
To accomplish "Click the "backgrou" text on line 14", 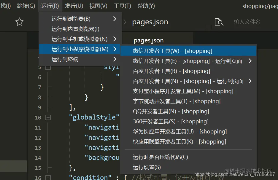I will pyautogui.click(x=102, y=158).
